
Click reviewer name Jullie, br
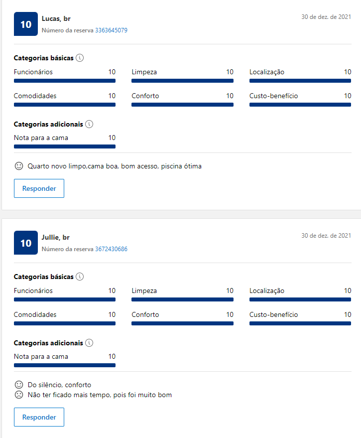pyautogui.click(x=56, y=237)
